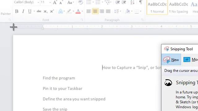Click 'Save the snip' line
Screen dimensions: 198x111
55,109
